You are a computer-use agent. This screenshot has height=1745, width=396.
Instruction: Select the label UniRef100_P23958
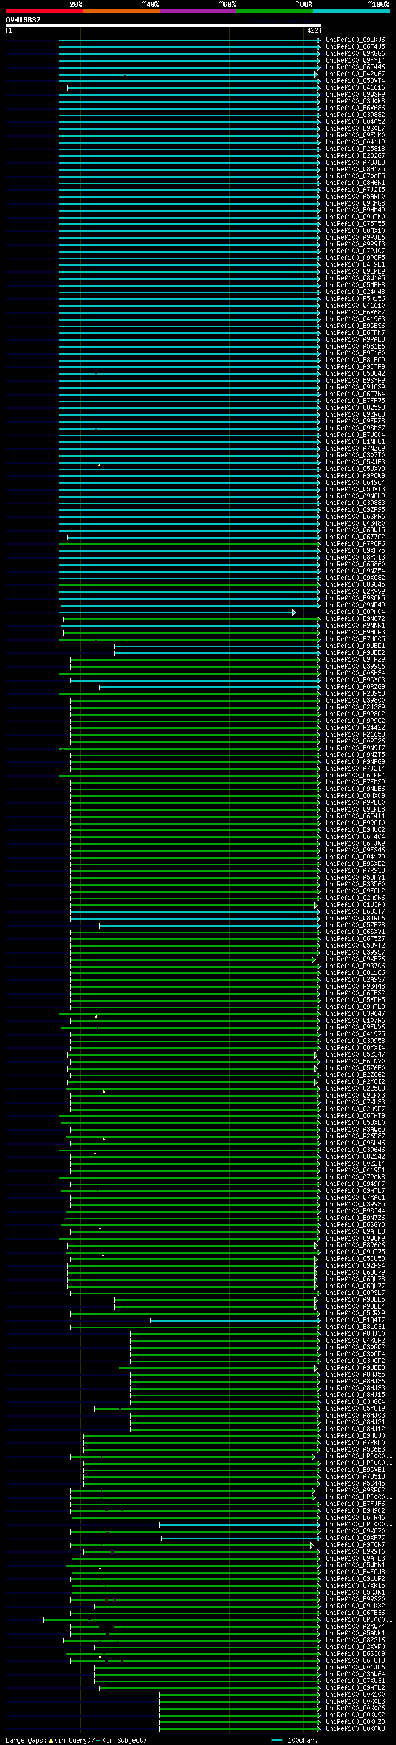(355, 694)
